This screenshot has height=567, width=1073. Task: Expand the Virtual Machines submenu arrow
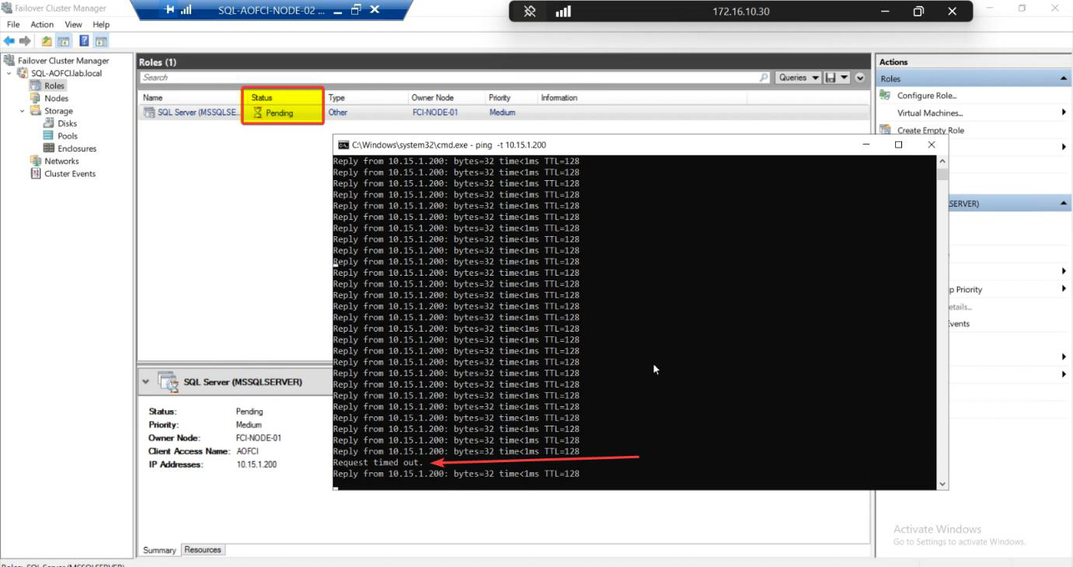tap(1064, 113)
